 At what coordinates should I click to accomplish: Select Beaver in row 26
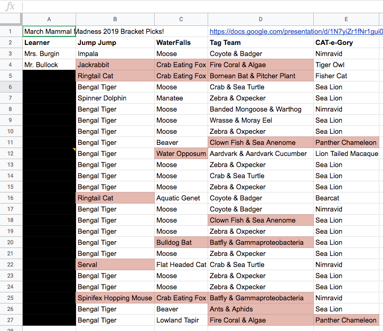[181, 309]
